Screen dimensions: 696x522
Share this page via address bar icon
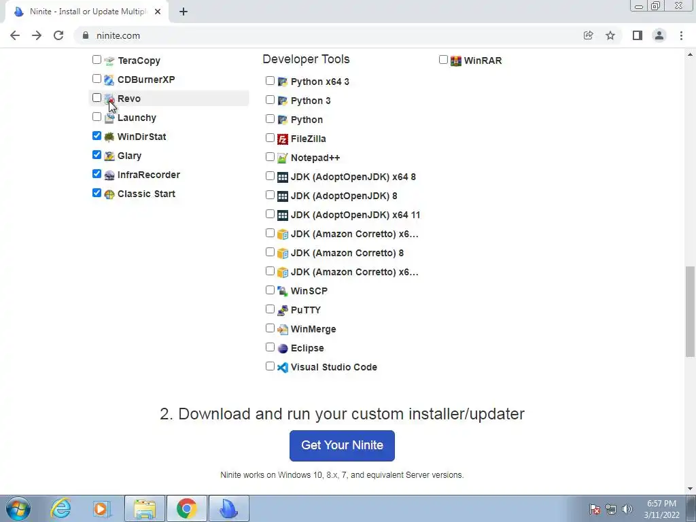589,35
